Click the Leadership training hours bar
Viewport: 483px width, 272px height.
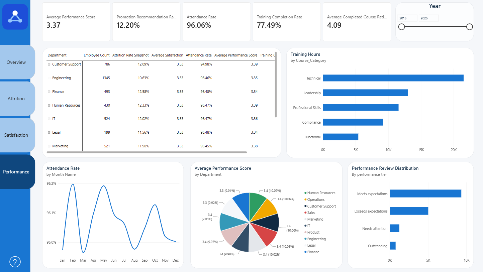coord(365,93)
